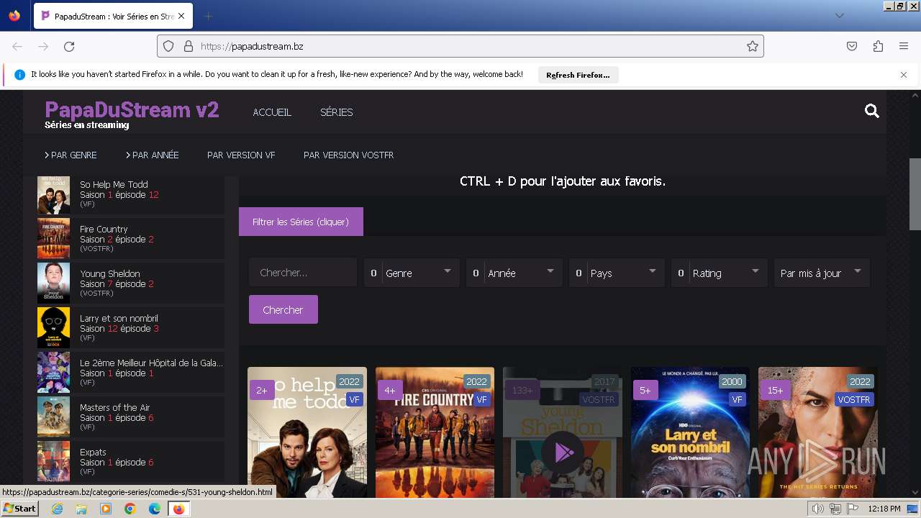
Task: Open the 2022 VOSTFR poster card with 15+
Action: [818, 432]
